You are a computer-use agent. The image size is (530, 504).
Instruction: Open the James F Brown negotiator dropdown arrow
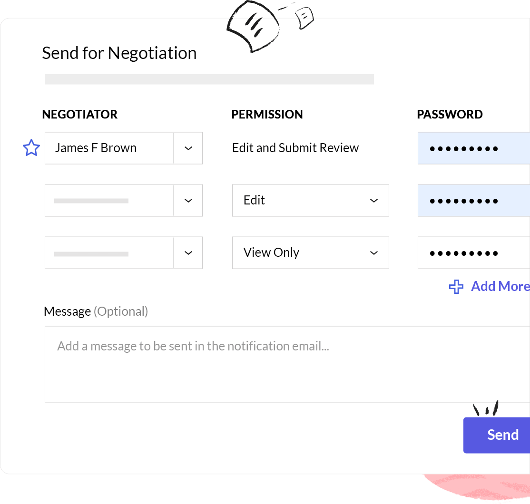[x=188, y=148]
